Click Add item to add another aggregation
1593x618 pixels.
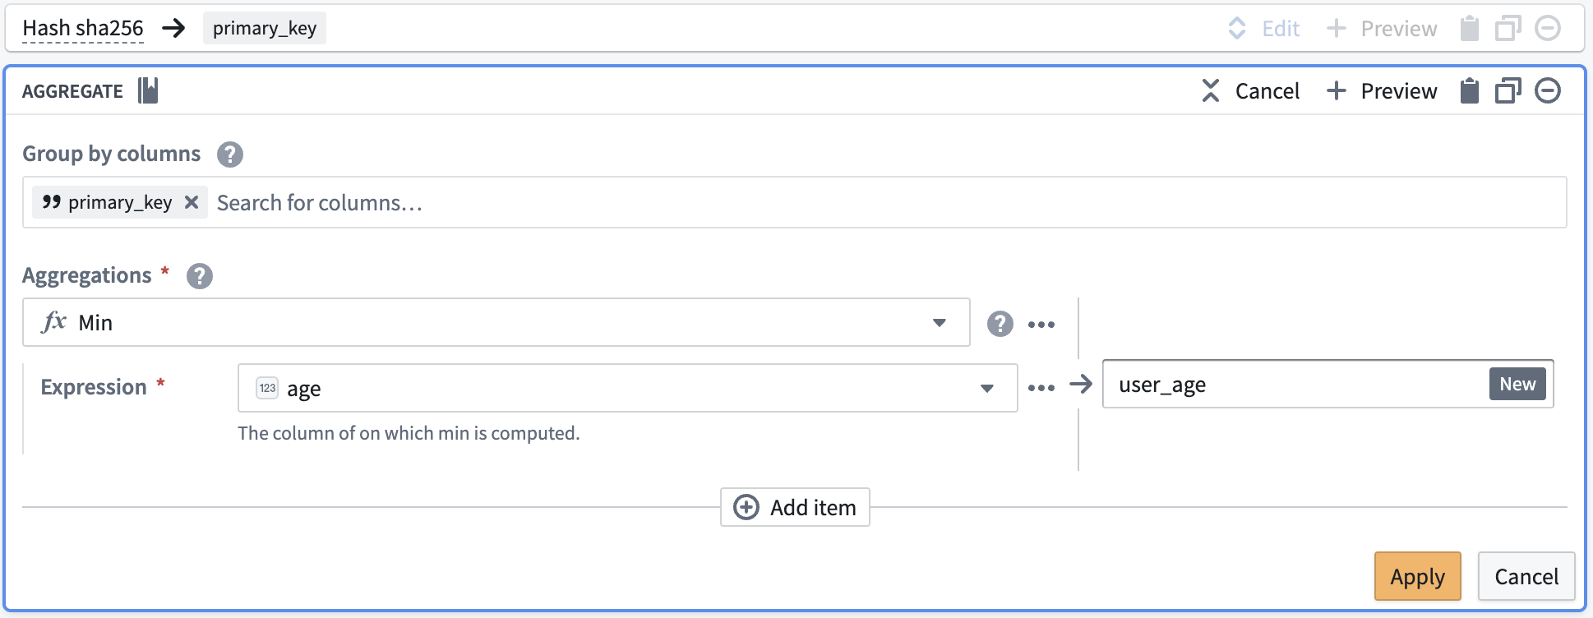click(794, 507)
